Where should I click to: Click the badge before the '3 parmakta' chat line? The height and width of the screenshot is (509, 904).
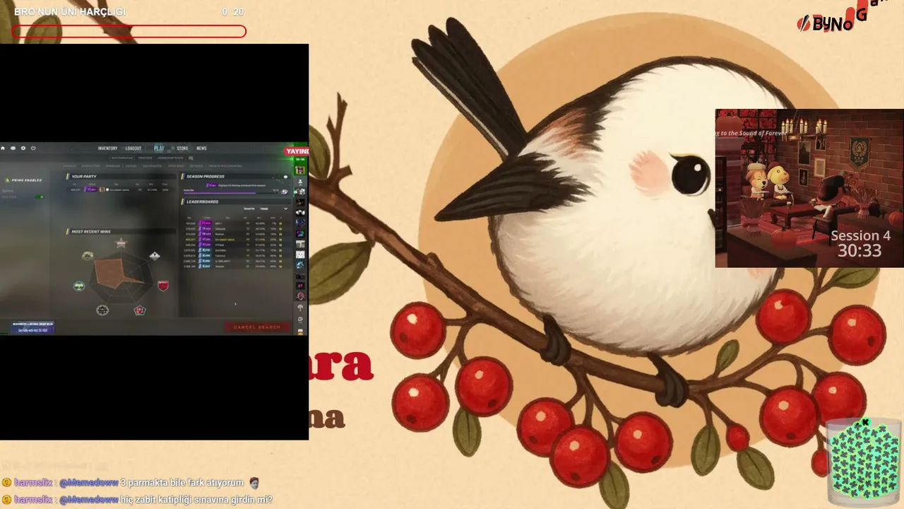(6, 483)
